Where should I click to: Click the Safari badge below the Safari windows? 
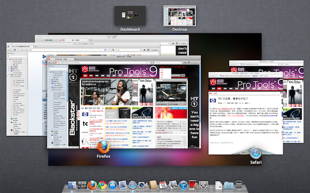tap(256, 153)
